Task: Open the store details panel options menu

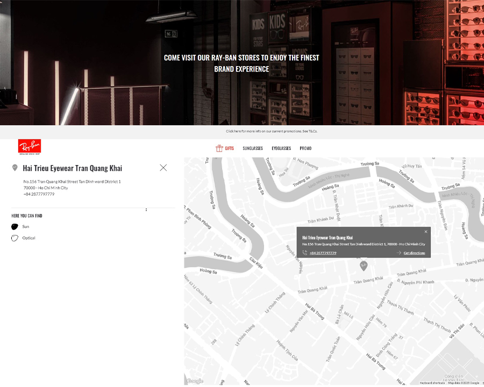Action: click(146, 210)
